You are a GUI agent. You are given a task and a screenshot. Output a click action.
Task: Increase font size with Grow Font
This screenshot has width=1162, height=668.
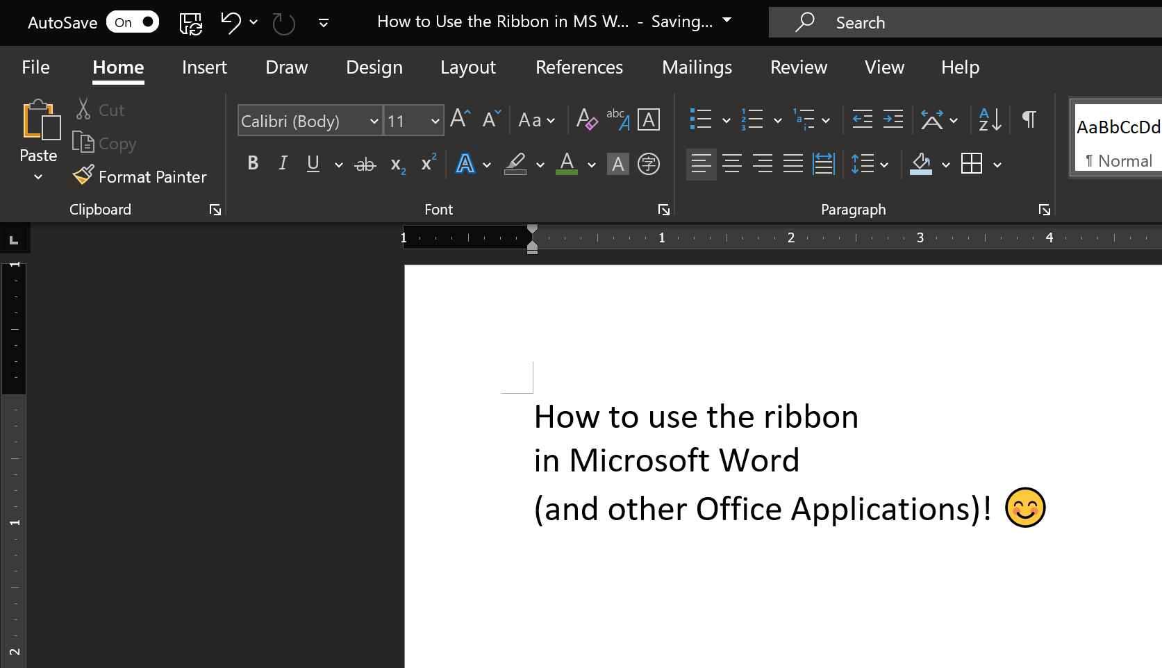point(460,119)
